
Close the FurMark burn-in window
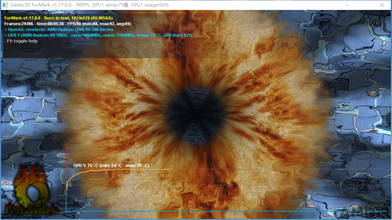(x=382, y=5)
